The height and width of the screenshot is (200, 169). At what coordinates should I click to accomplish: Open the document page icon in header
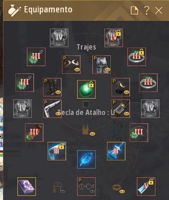pyautogui.click(x=135, y=10)
